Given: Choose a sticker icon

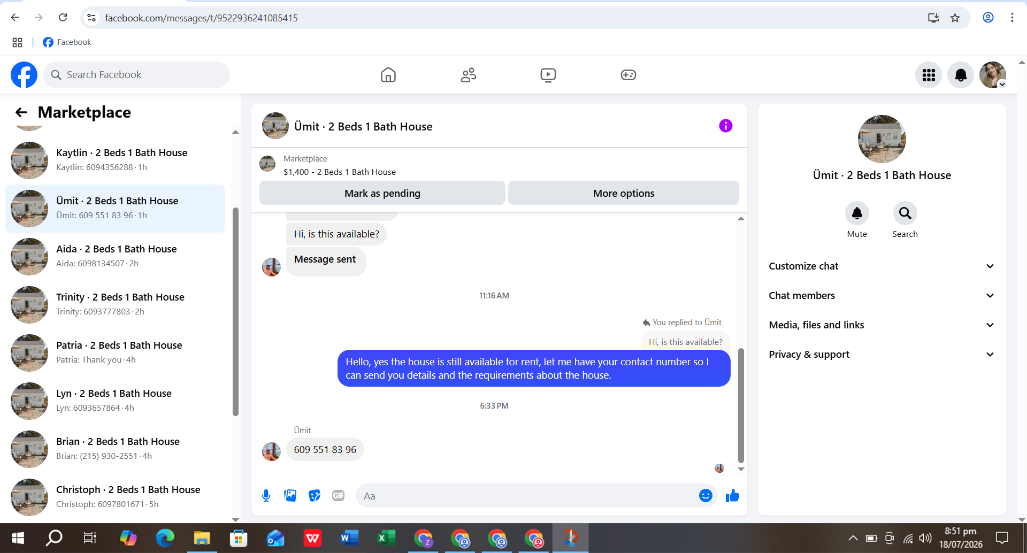Looking at the screenshot, I should [x=315, y=496].
